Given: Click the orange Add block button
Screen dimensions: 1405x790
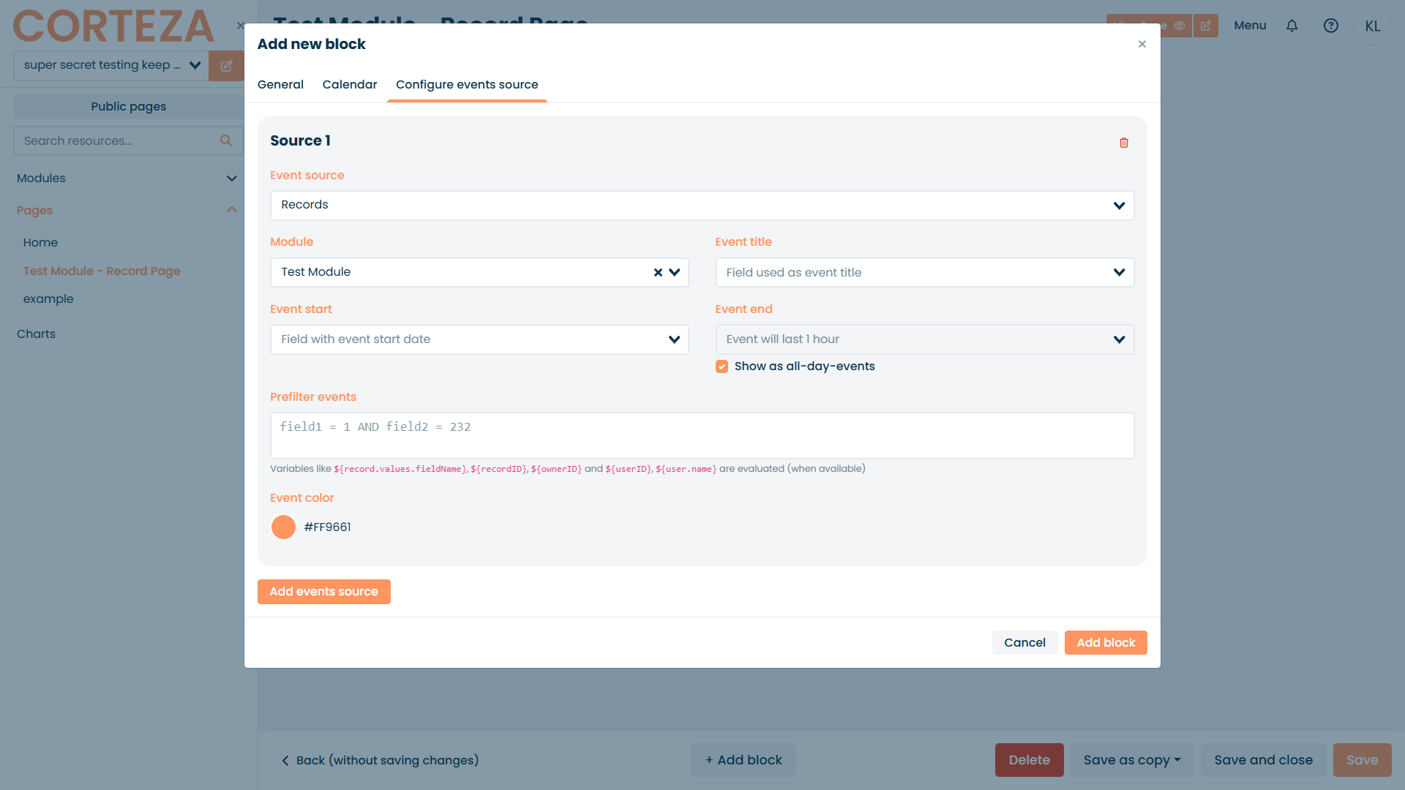Looking at the screenshot, I should coord(1106,643).
